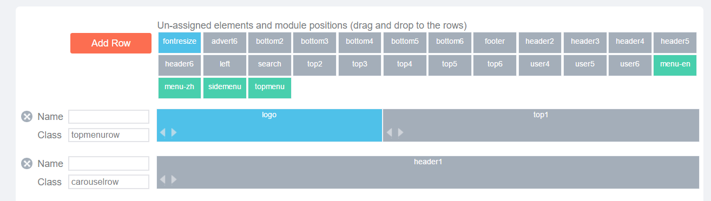Click the Add Row button

(111, 43)
